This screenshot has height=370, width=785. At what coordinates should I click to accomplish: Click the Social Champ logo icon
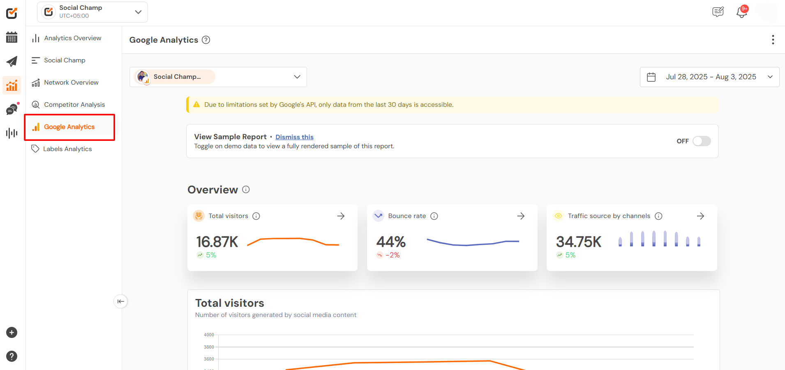12,13
